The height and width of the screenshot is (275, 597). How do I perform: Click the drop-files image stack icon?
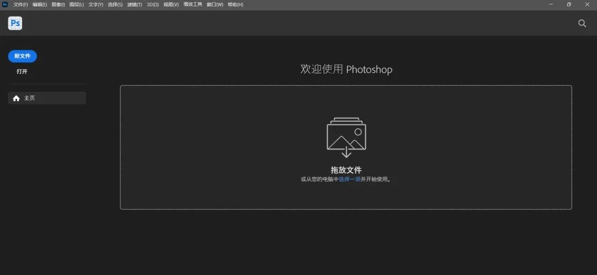pos(346,137)
